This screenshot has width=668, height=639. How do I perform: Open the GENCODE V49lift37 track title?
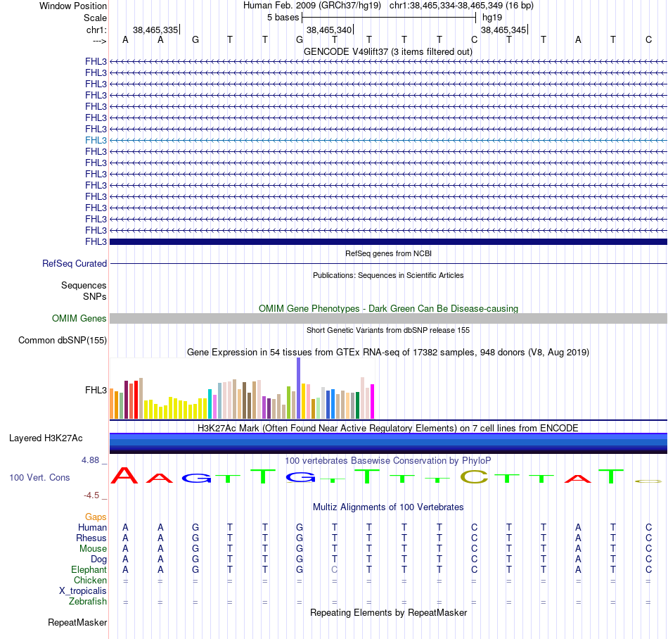coord(387,51)
